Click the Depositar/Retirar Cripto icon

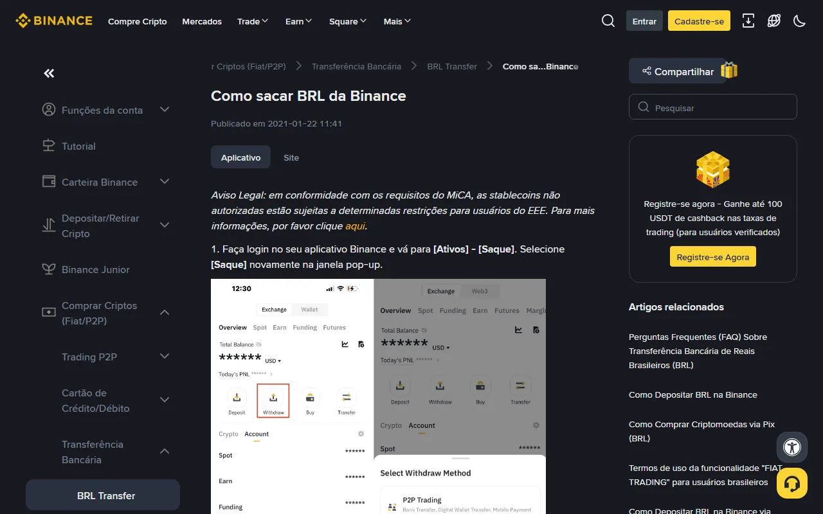pyautogui.click(x=49, y=225)
